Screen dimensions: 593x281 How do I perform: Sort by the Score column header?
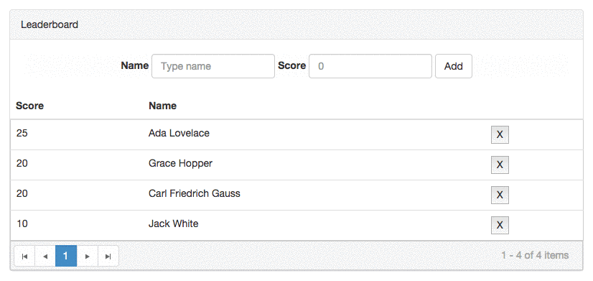(x=29, y=106)
